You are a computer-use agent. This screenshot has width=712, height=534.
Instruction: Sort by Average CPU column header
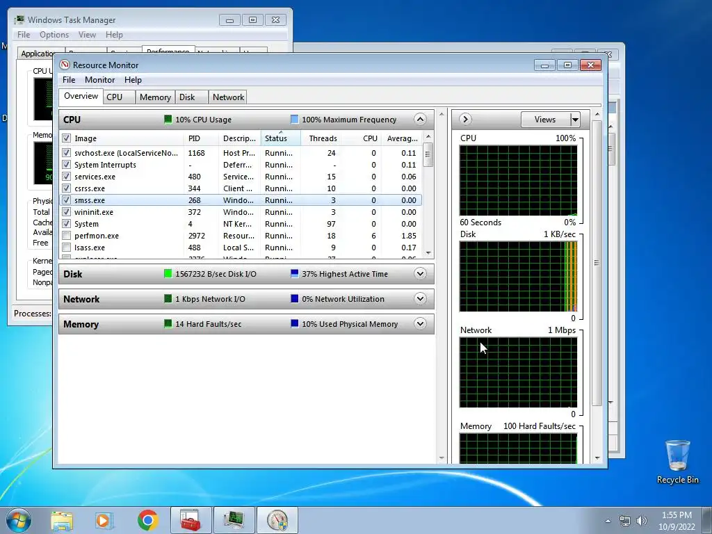point(401,138)
